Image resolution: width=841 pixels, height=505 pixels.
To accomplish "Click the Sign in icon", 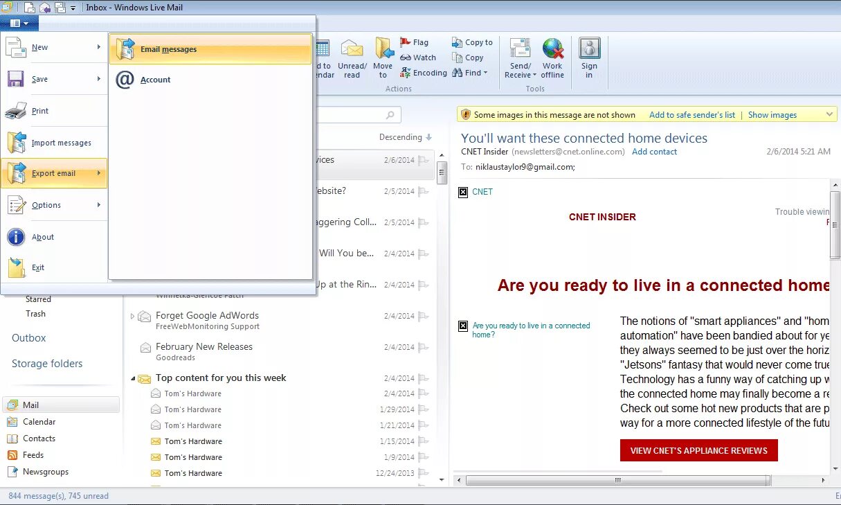I will pos(590,48).
